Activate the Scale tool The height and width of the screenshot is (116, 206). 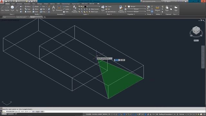pos(35,12)
